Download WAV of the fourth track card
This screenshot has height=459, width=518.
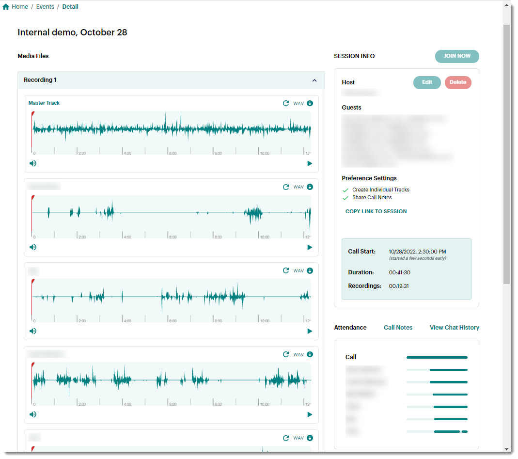(x=310, y=355)
